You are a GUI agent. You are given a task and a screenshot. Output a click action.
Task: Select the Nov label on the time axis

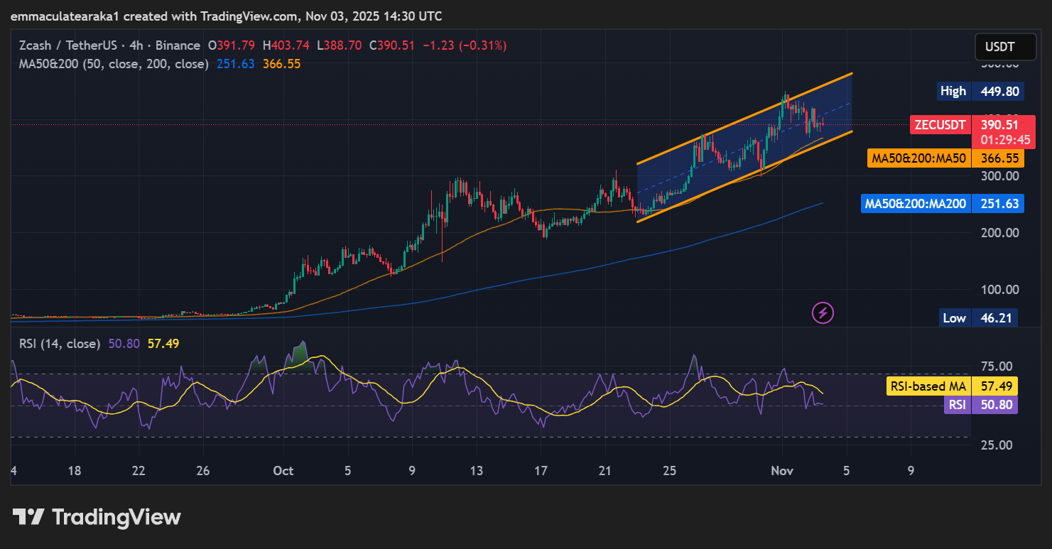pyautogui.click(x=781, y=470)
